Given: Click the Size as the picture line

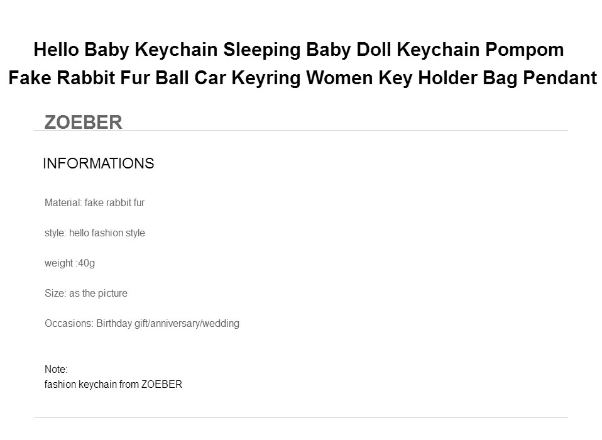Looking at the screenshot, I should [86, 294].
